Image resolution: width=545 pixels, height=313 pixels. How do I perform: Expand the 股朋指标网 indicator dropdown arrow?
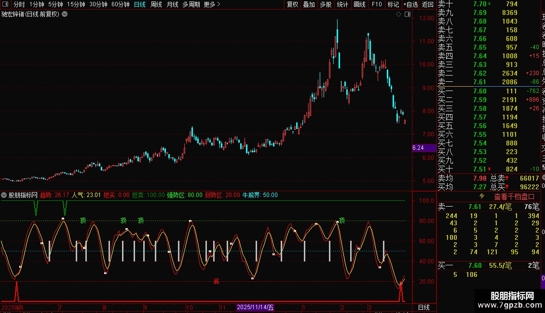(x=4, y=195)
